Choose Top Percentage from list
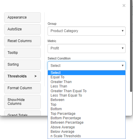 click(x=87, y=114)
